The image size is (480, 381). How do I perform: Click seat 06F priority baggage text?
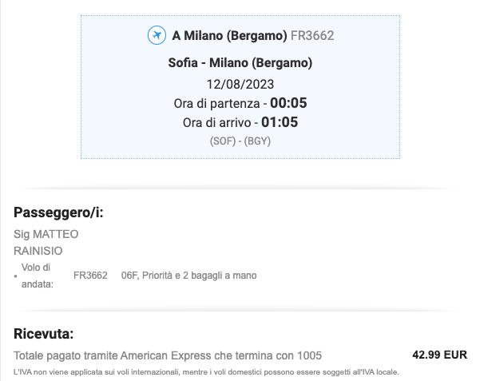pyautogui.click(x=188, y=276)
